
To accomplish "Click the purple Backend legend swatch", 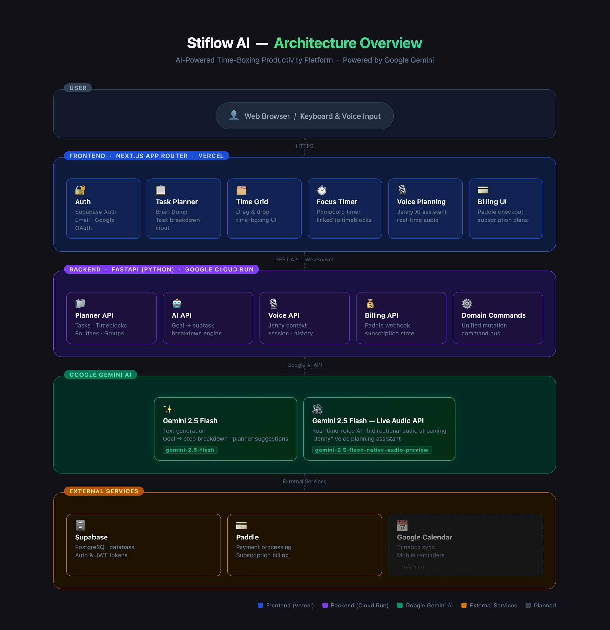I will pyautogui.click(x=325, y=605).
